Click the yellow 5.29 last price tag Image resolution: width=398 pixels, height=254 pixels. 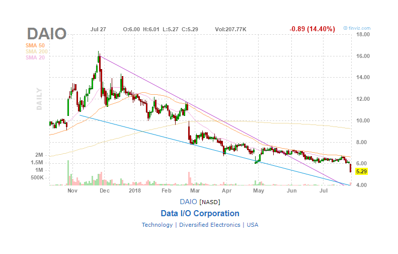[x=361, y=171]
